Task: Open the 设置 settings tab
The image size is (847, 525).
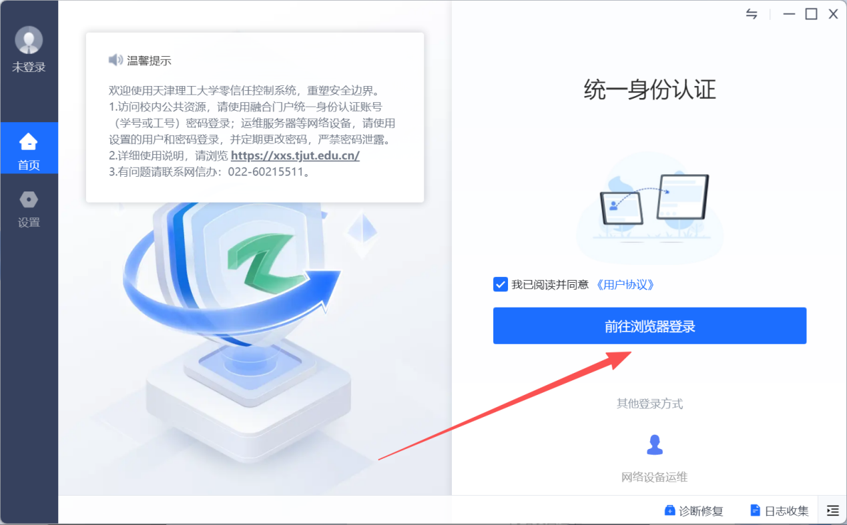Action: coord(29,209)
